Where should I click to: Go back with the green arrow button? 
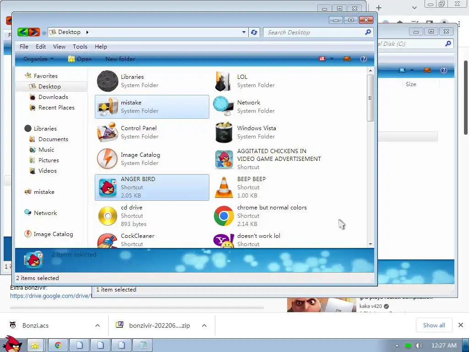23,32
